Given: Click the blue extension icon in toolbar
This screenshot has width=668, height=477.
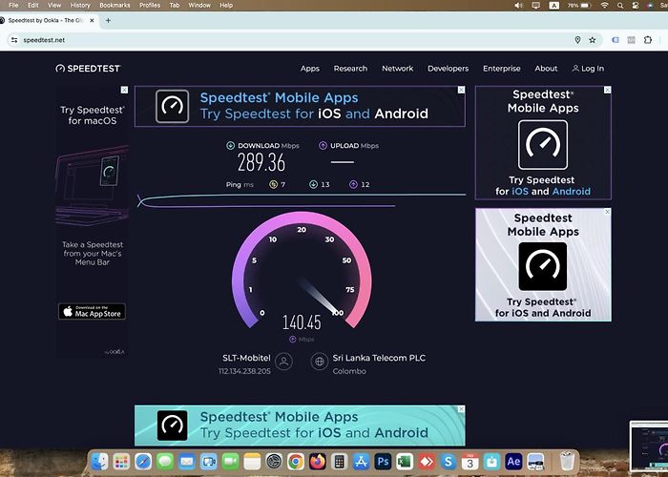Looking at the screenshot, I should pyautogui.click(x=616, y=40).
